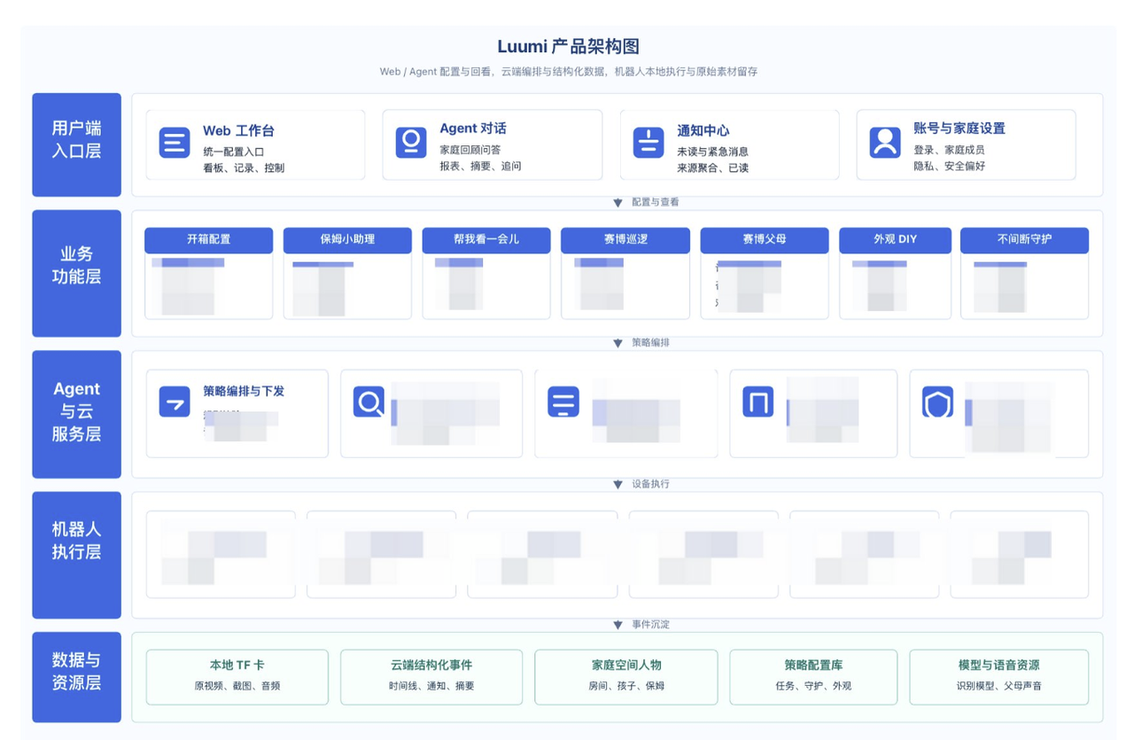Viewport: 1134px width, 740px height.
Task: Open the 账号与家庭设置 person icon
Action: [885, 143]
